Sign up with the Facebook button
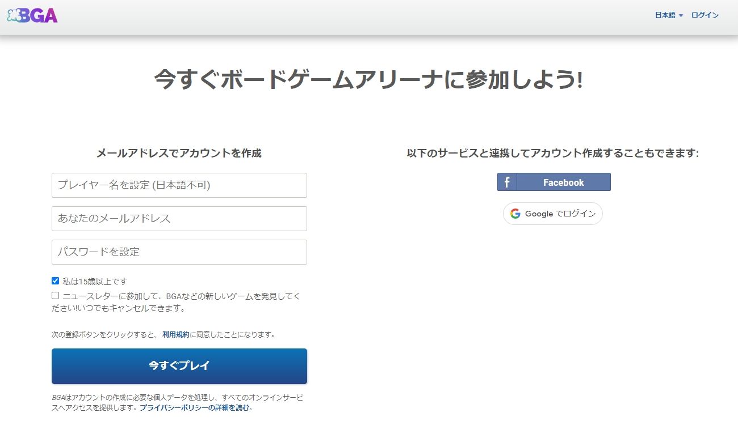738x434 pixels. pyautogui.click(x=554, y=182)
